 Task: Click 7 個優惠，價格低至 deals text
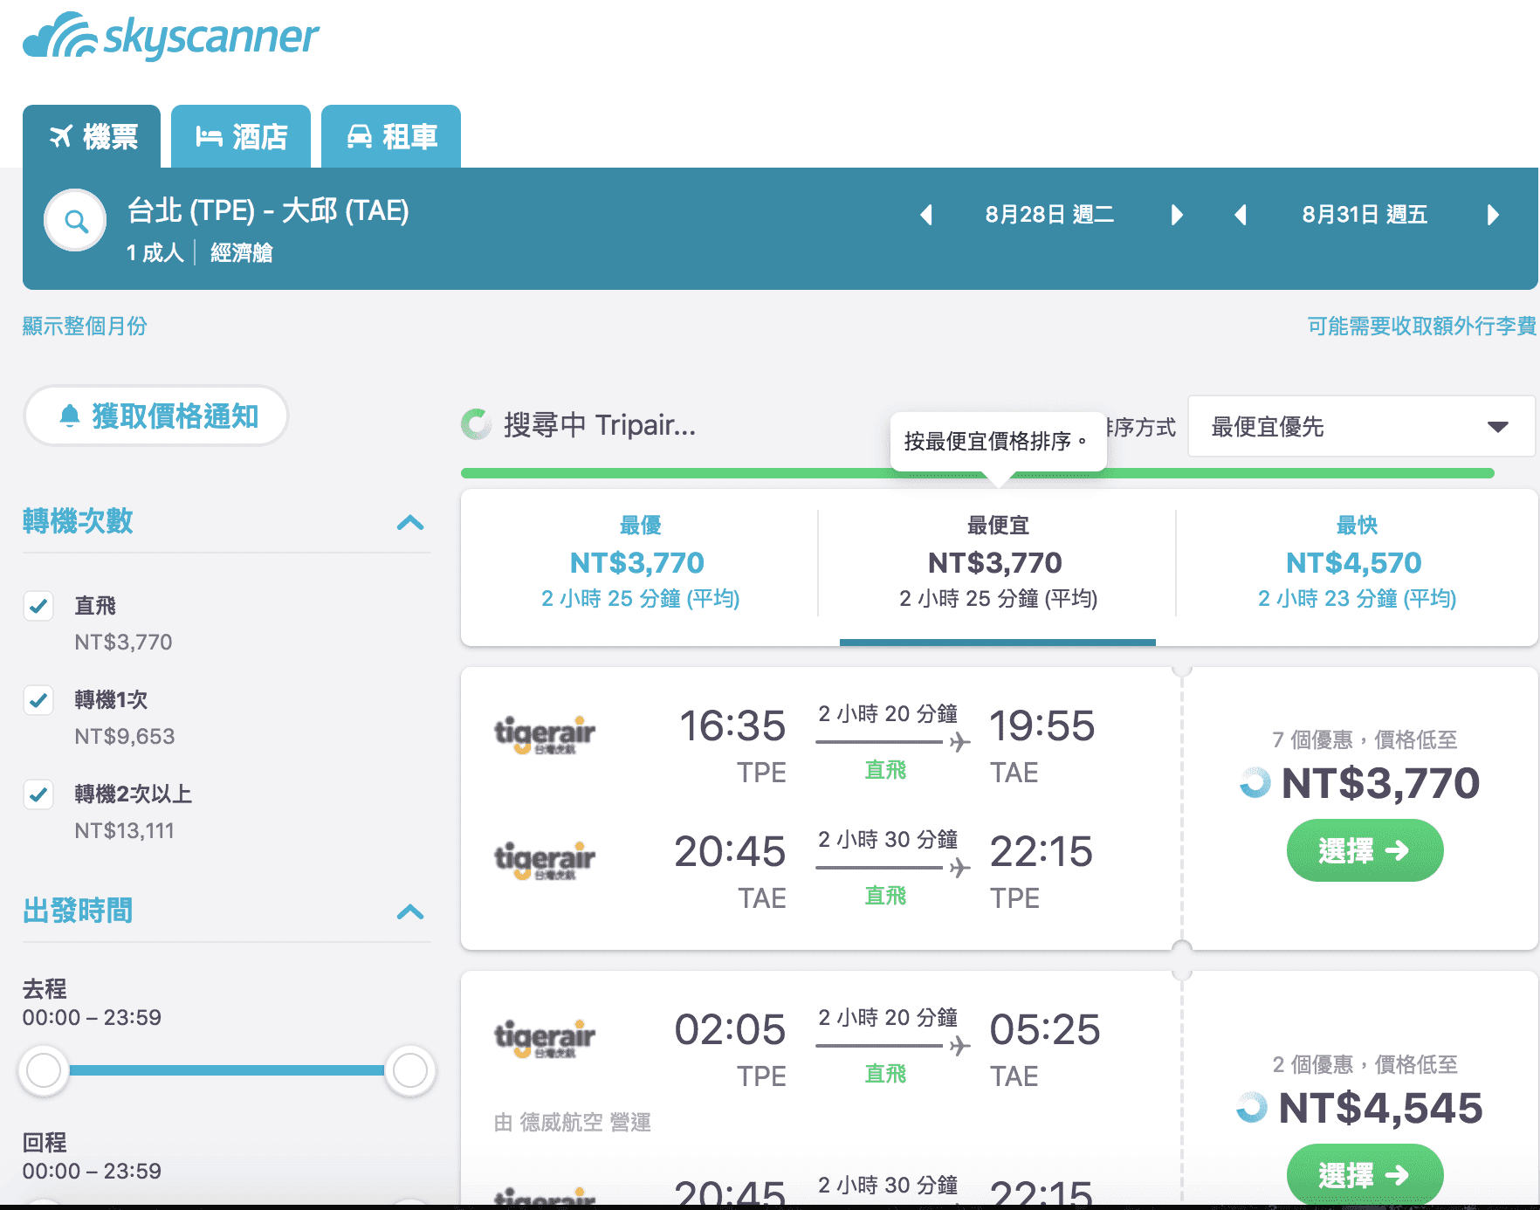coord(1365,740)
